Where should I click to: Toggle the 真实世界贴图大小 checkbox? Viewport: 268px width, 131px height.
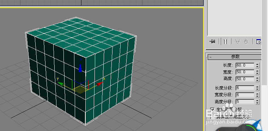point(212,117)
